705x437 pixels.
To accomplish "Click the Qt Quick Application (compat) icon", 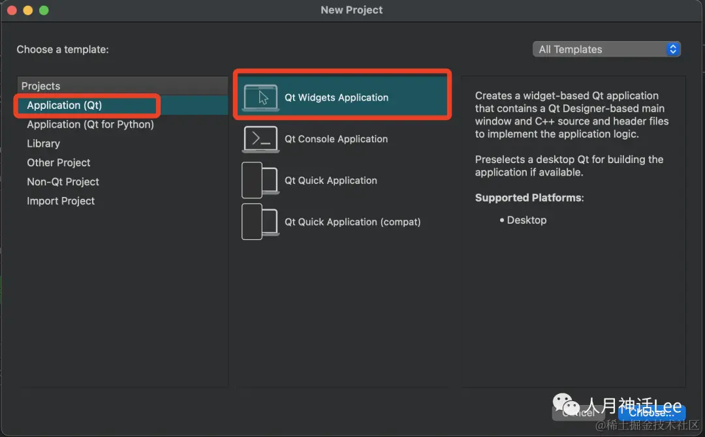I will click(260, 222).
